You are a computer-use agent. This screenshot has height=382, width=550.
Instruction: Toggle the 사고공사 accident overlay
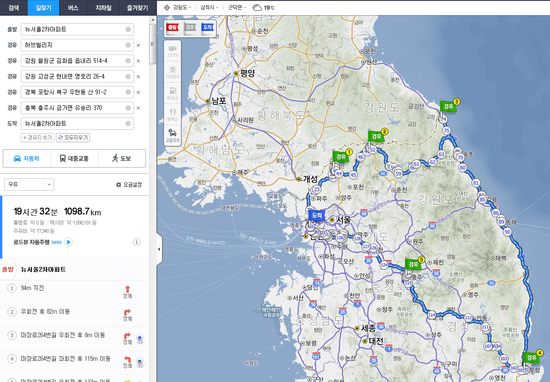pyautogui.click(x=173, y=72)
